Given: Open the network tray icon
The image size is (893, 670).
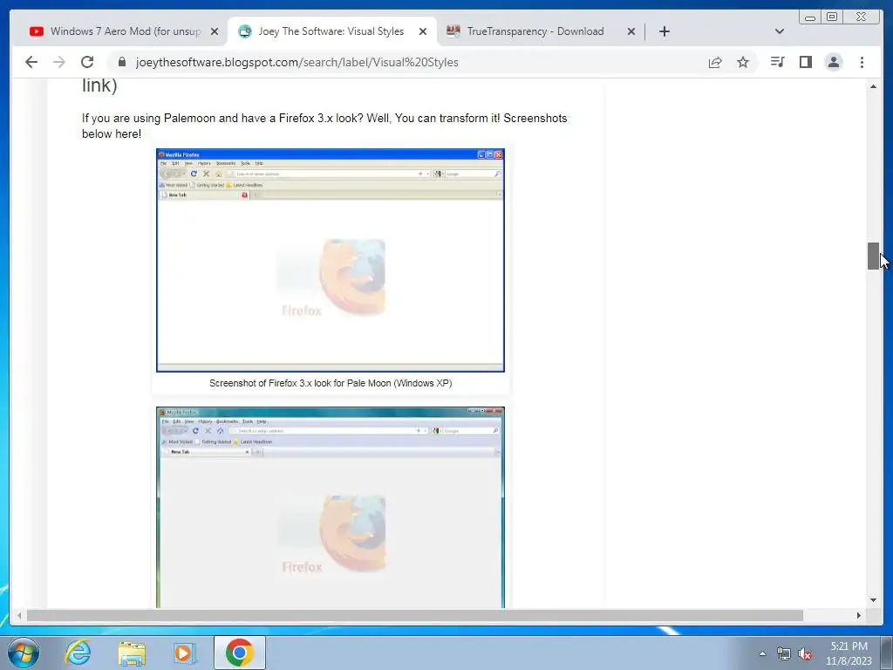Looking at the screenshot, I should tap(784, 654).
